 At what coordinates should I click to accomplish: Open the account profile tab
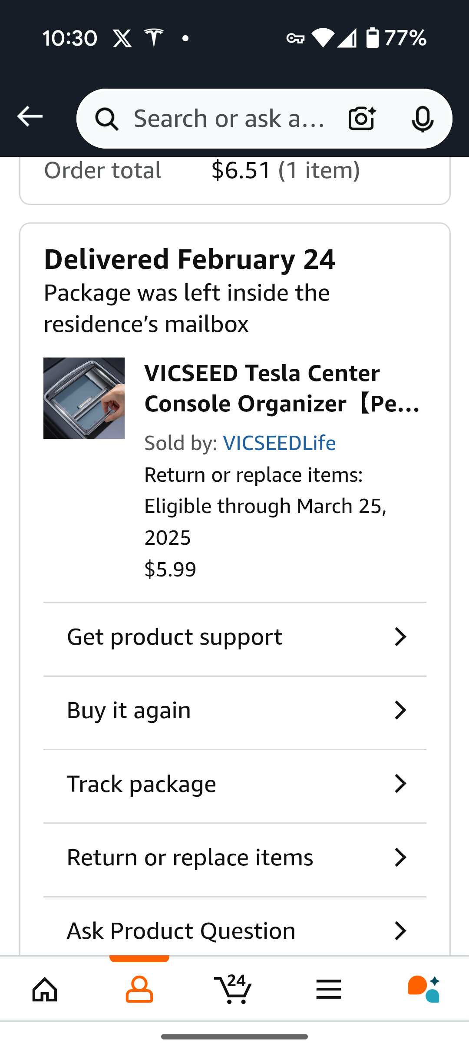[139, 990]
